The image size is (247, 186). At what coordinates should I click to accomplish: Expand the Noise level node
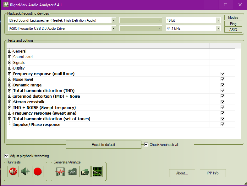pyautogui.click(x=10, y=80)
